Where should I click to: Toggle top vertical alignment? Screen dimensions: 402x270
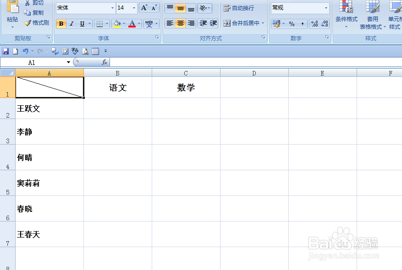click(x=170, y=8)
